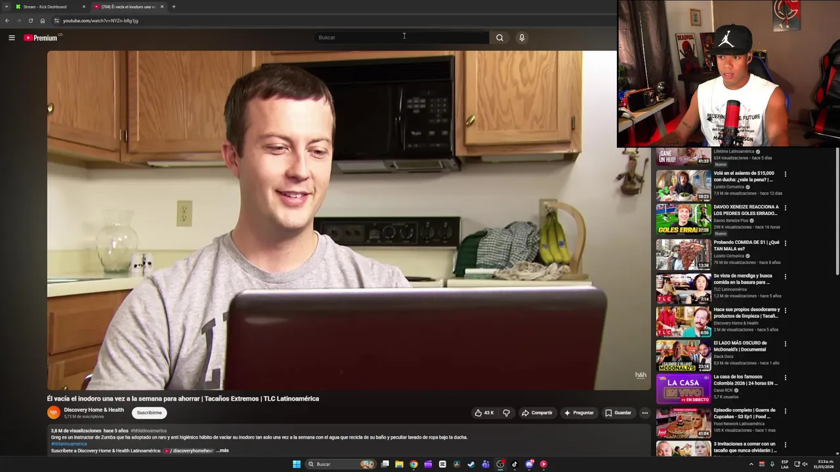Open options for 'Probando COMIDA DE $1' video

click(785, 243)
